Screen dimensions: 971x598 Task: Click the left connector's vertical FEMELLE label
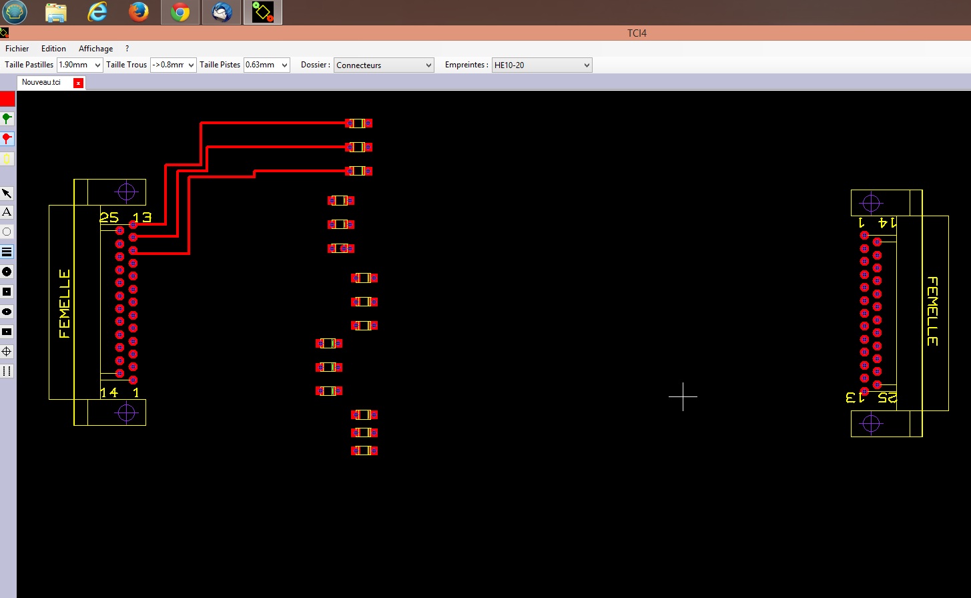click(65, 304)
